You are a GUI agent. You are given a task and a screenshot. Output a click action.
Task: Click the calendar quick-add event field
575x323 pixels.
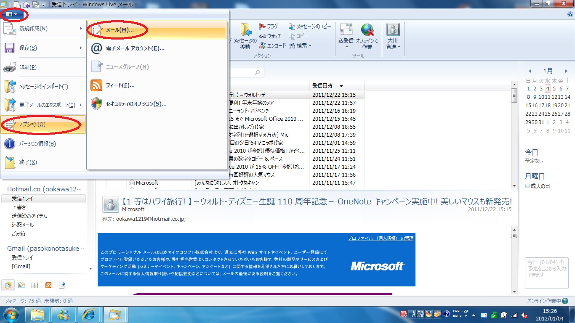547,273
